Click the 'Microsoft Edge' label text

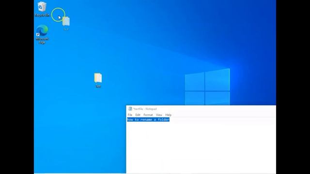coord(42,41)
